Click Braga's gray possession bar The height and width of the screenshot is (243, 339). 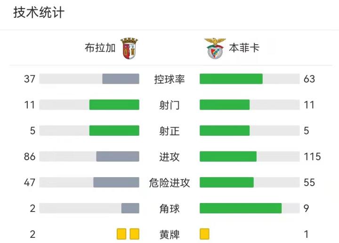tap(121, 79)
